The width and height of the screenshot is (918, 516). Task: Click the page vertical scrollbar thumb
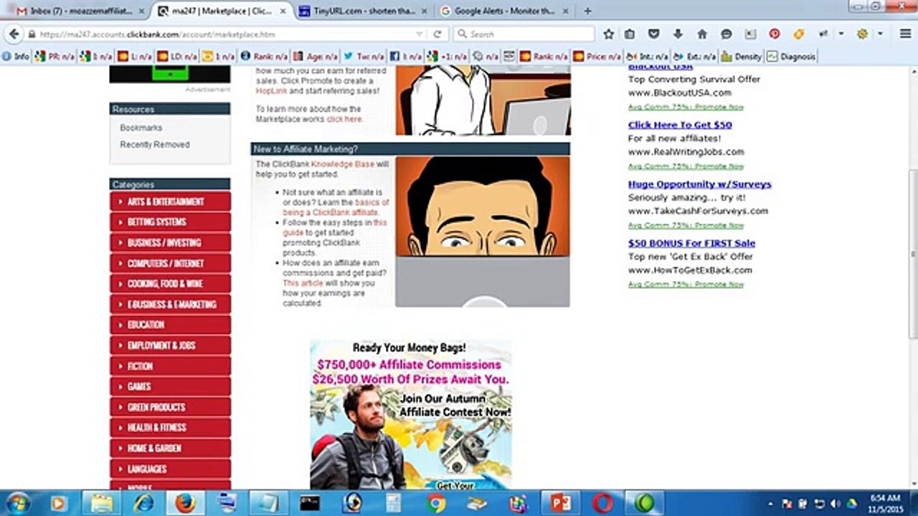tap(912, 254)
